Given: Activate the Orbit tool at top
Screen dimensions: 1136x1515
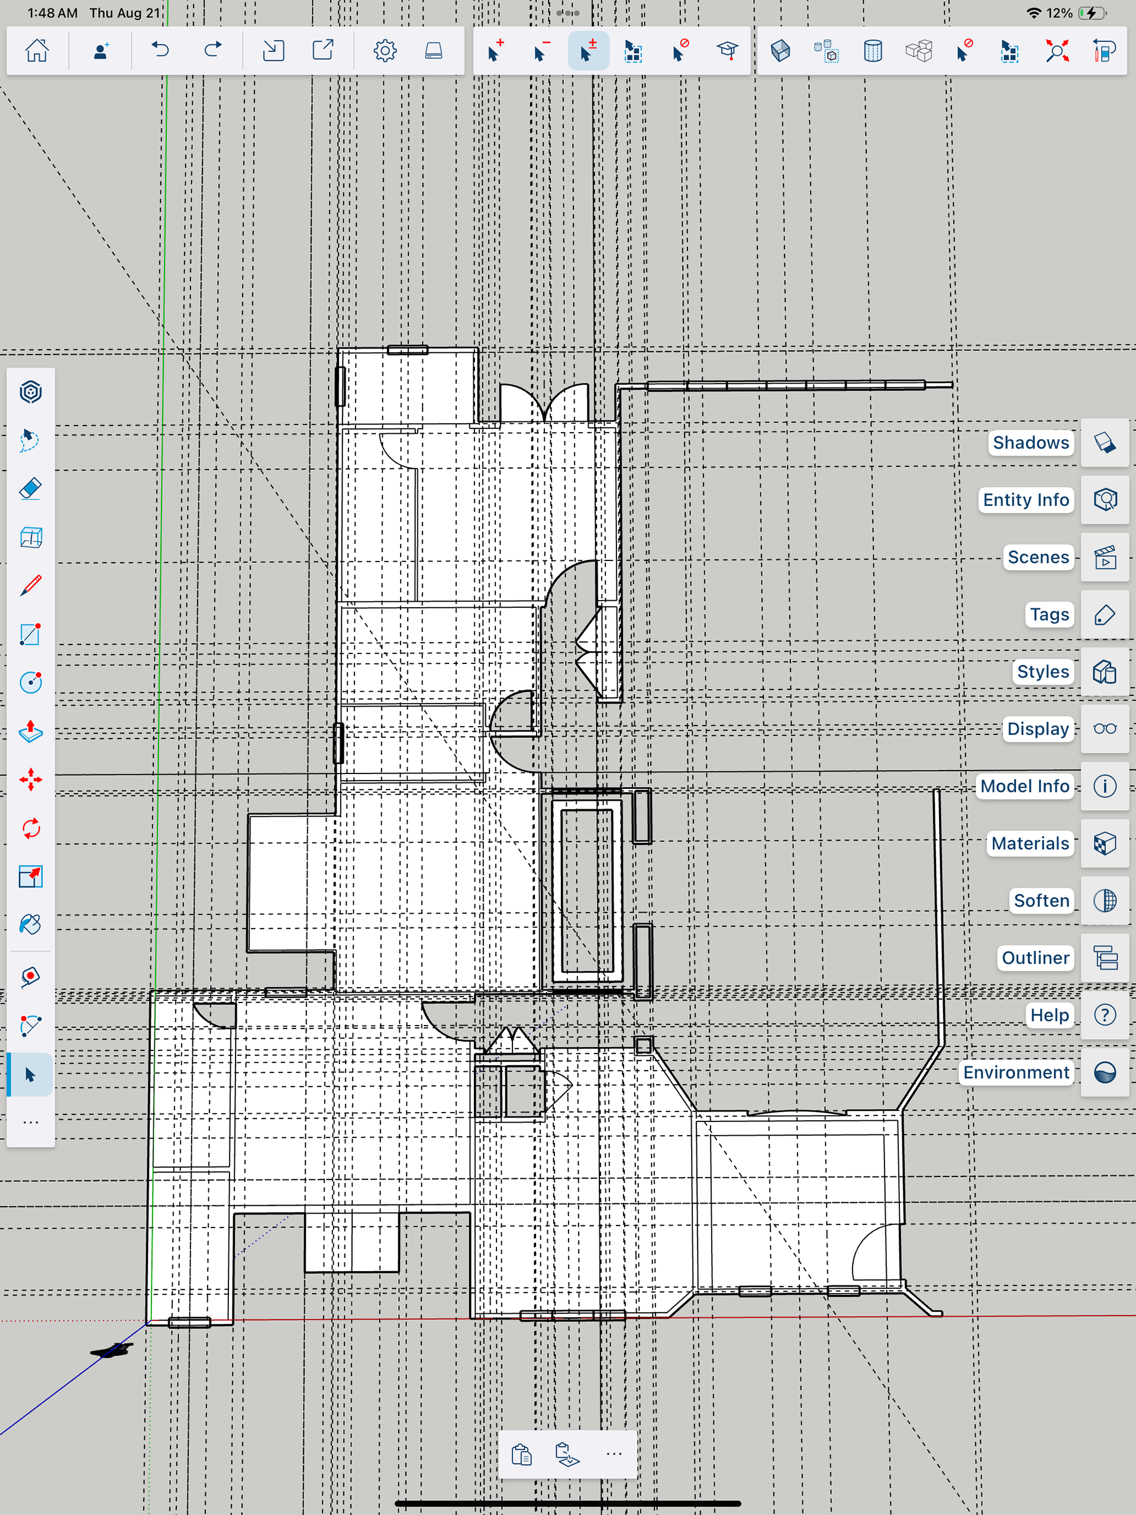Looking at the screenshot, I should point(30,392).
